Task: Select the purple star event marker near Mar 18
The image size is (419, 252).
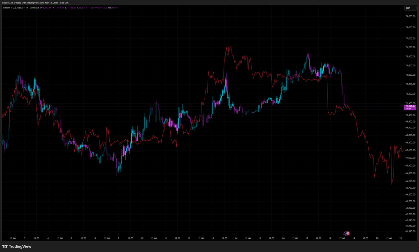Action: point(344,234)
